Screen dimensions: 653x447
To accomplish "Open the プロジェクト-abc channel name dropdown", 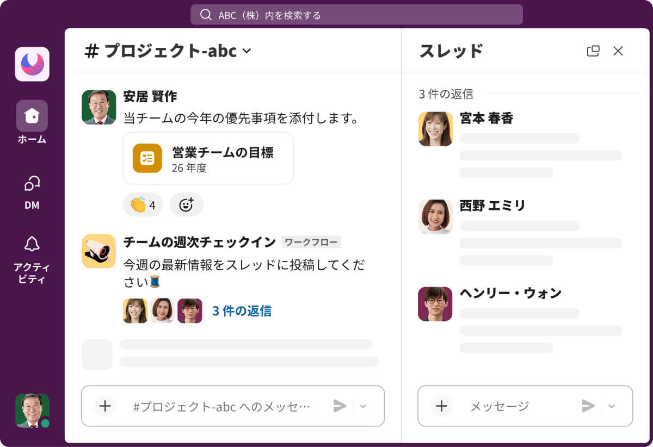I will 247,51.
